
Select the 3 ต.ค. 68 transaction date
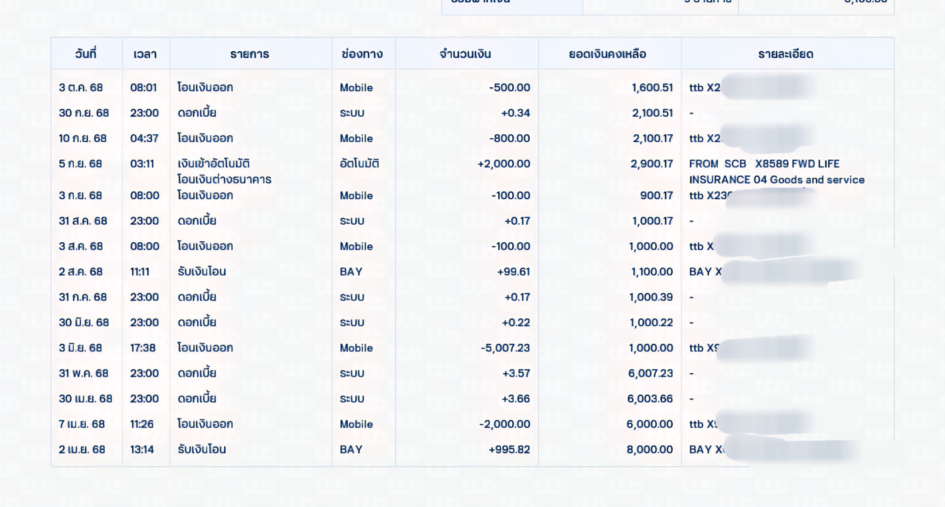point(81,88)
